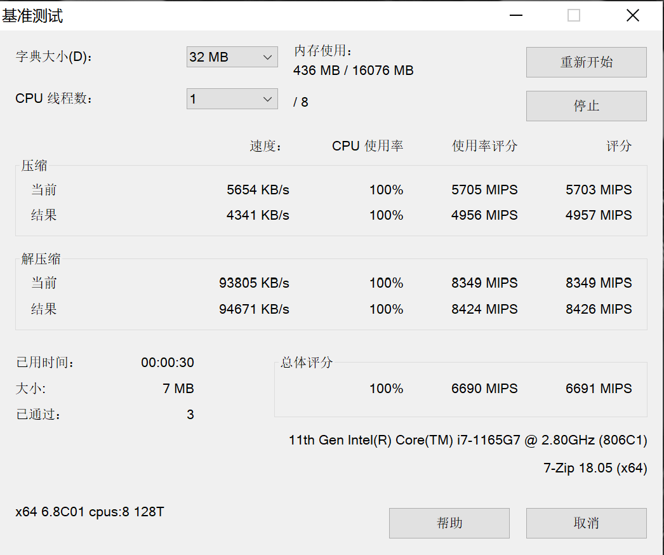The image size is (664, 555).
Task: Click the compression result speed 4341 KB/s
Action: pos(258,215)
